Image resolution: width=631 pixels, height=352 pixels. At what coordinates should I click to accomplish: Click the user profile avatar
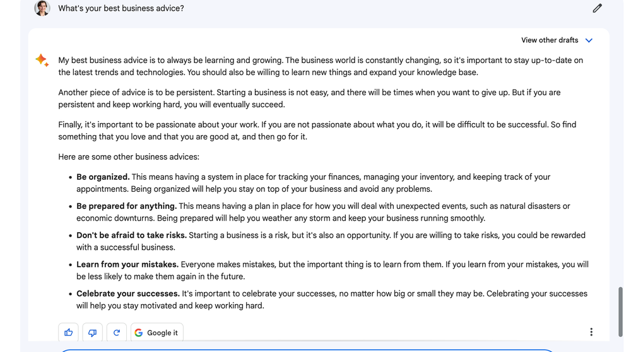42,8
